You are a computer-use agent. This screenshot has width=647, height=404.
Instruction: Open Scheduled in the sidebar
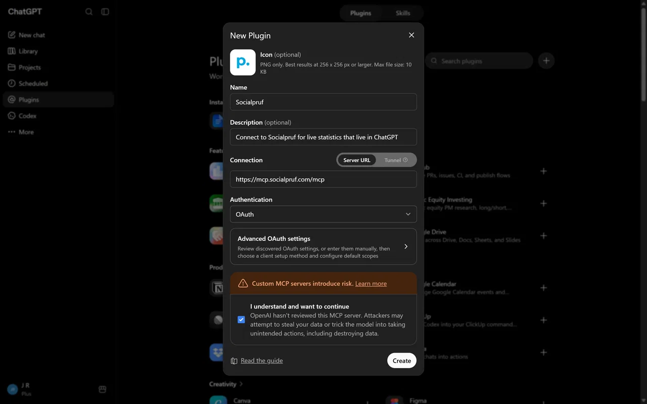58,83
